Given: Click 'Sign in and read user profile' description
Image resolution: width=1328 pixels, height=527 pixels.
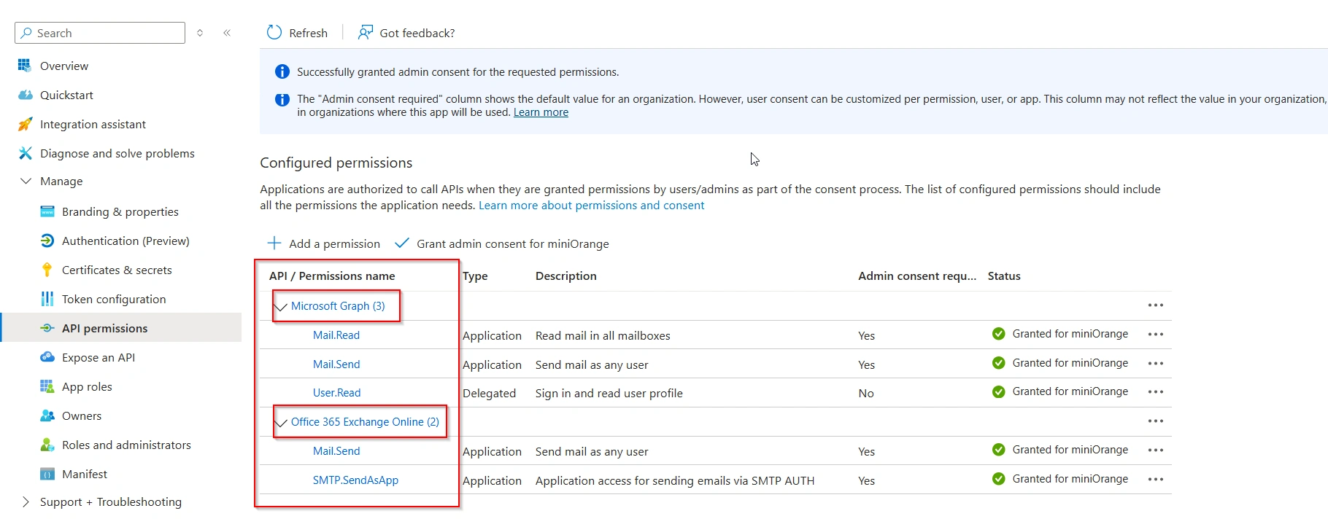Looking at the screenshot, I should coord(609,393).
